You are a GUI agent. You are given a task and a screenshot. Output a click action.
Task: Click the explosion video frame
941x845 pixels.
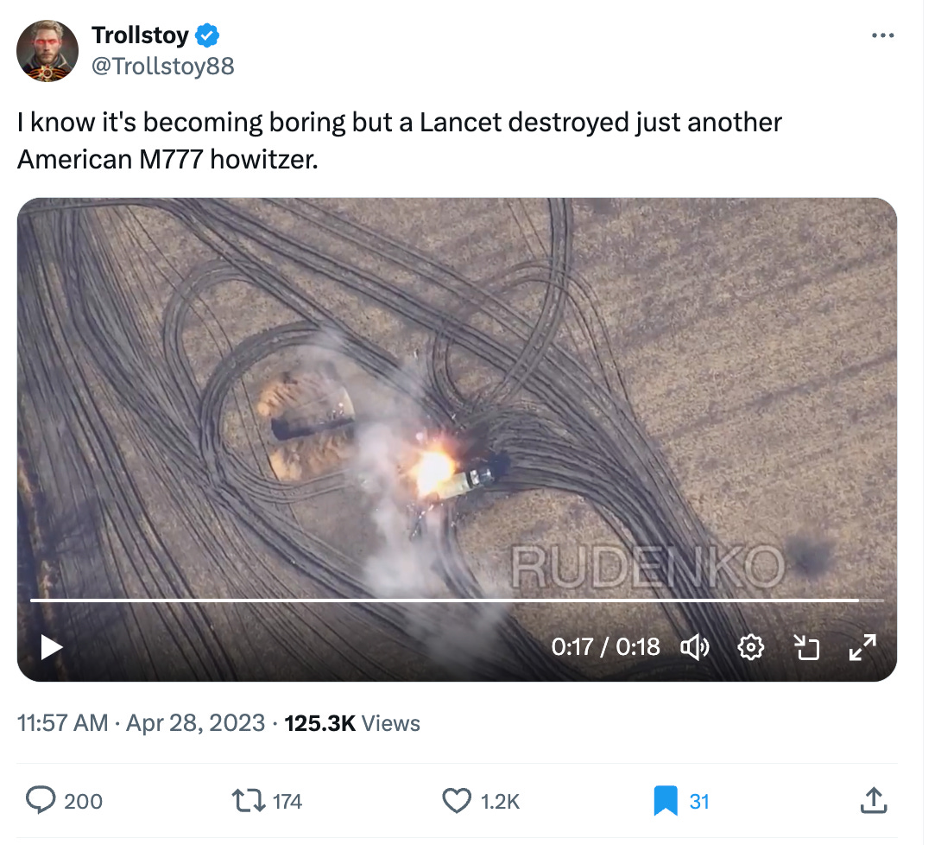(457, 439)
